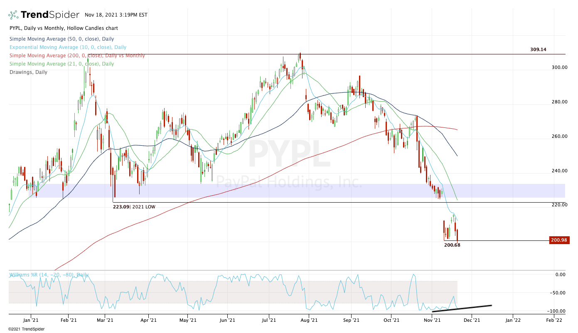
Task: Select the blue shaded support zone rectangle
Action: click(297, 191)
